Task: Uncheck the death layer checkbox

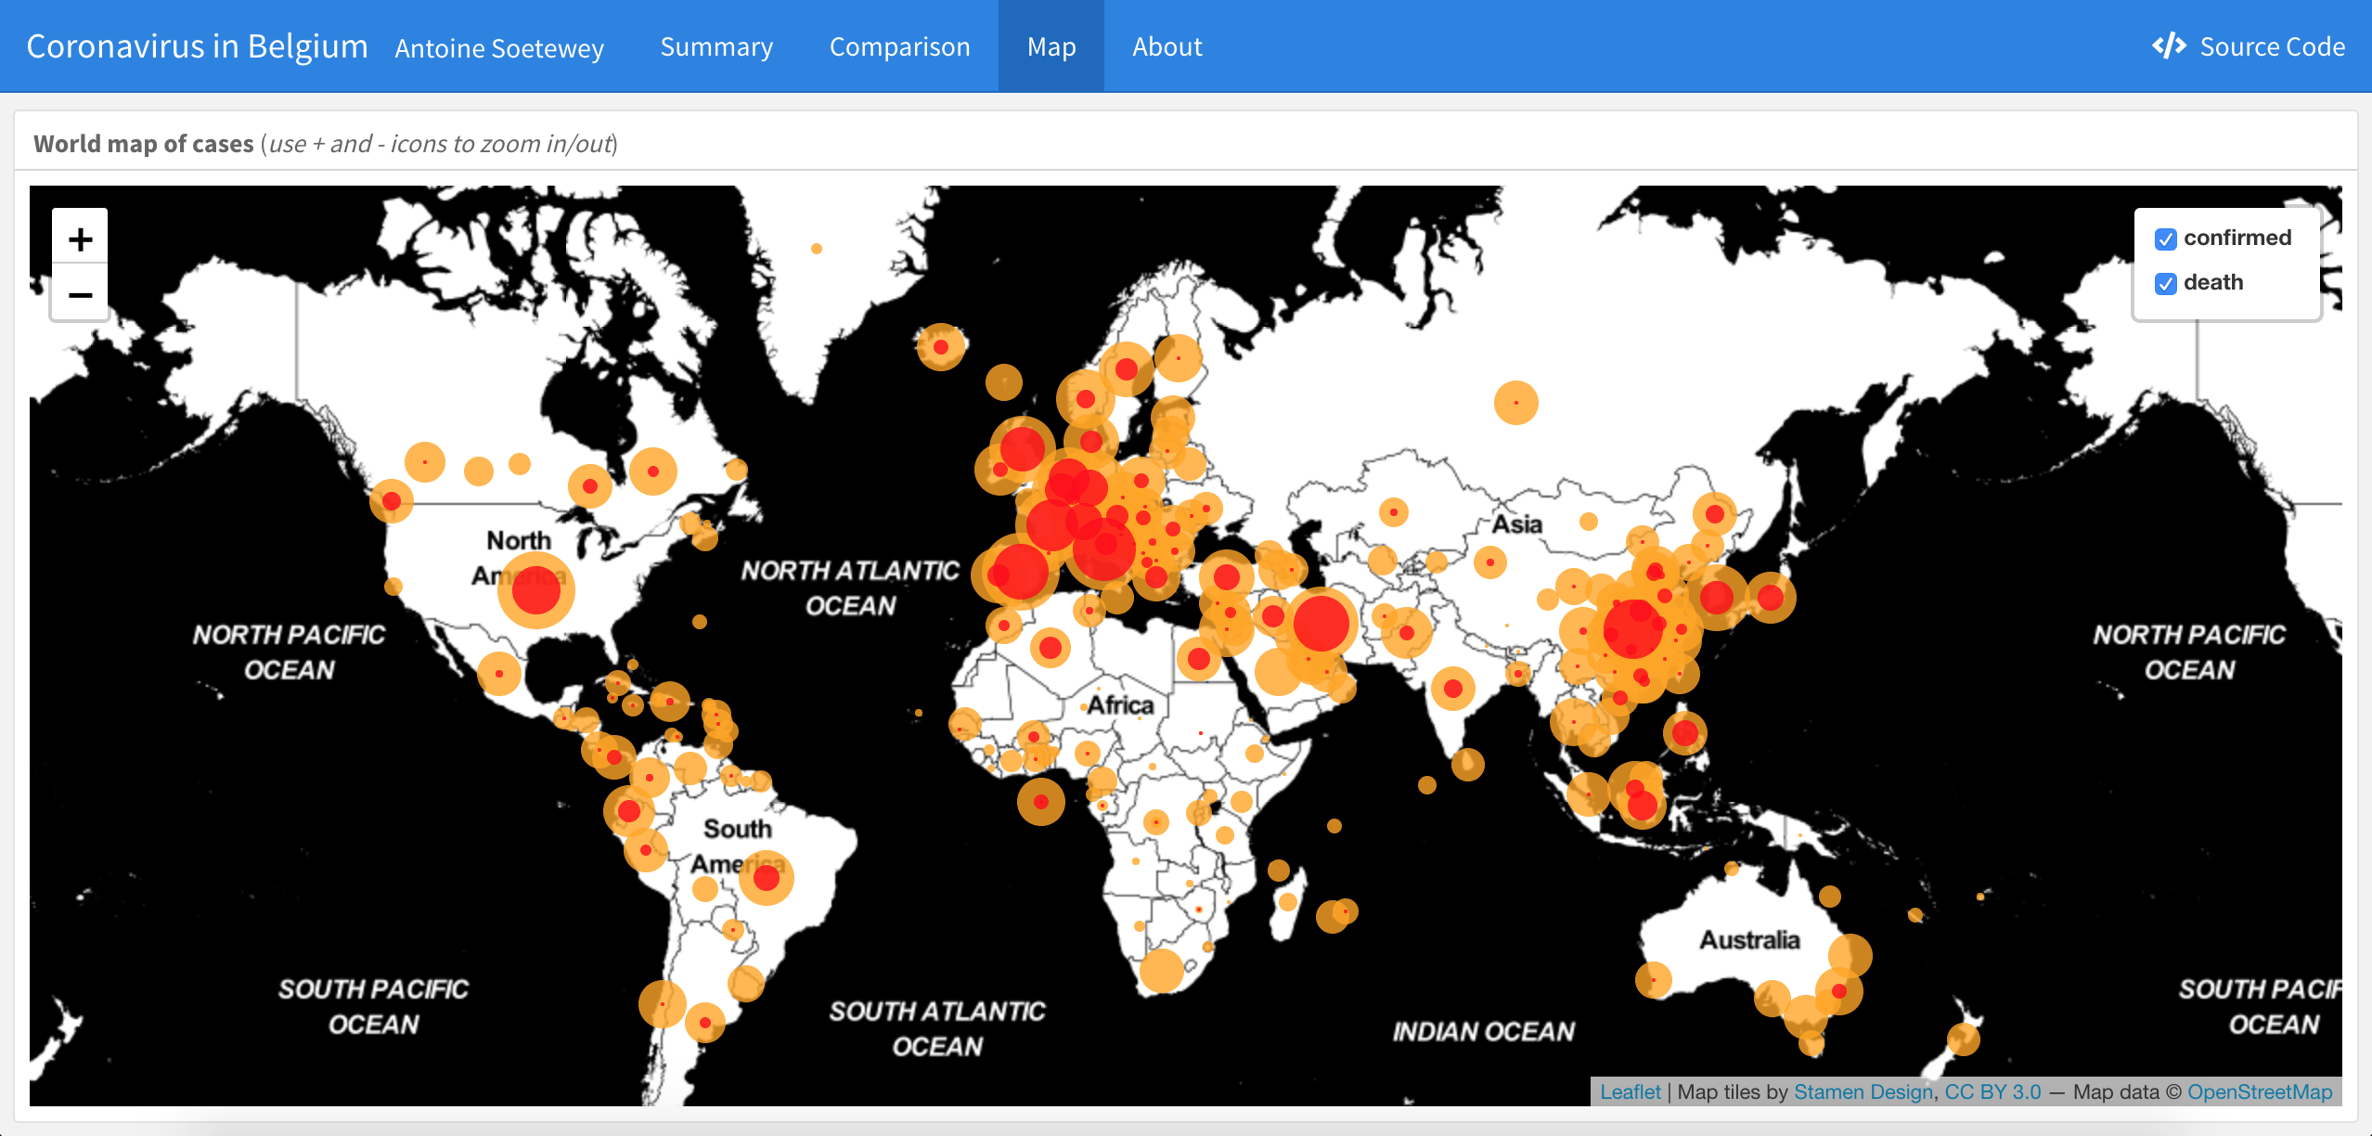Action: (x=2165, y=283)
